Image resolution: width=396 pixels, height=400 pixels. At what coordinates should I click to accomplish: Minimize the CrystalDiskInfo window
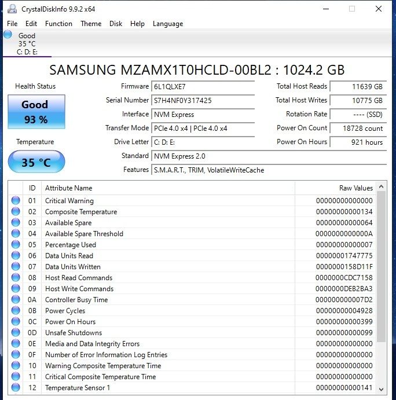(326, 9)
